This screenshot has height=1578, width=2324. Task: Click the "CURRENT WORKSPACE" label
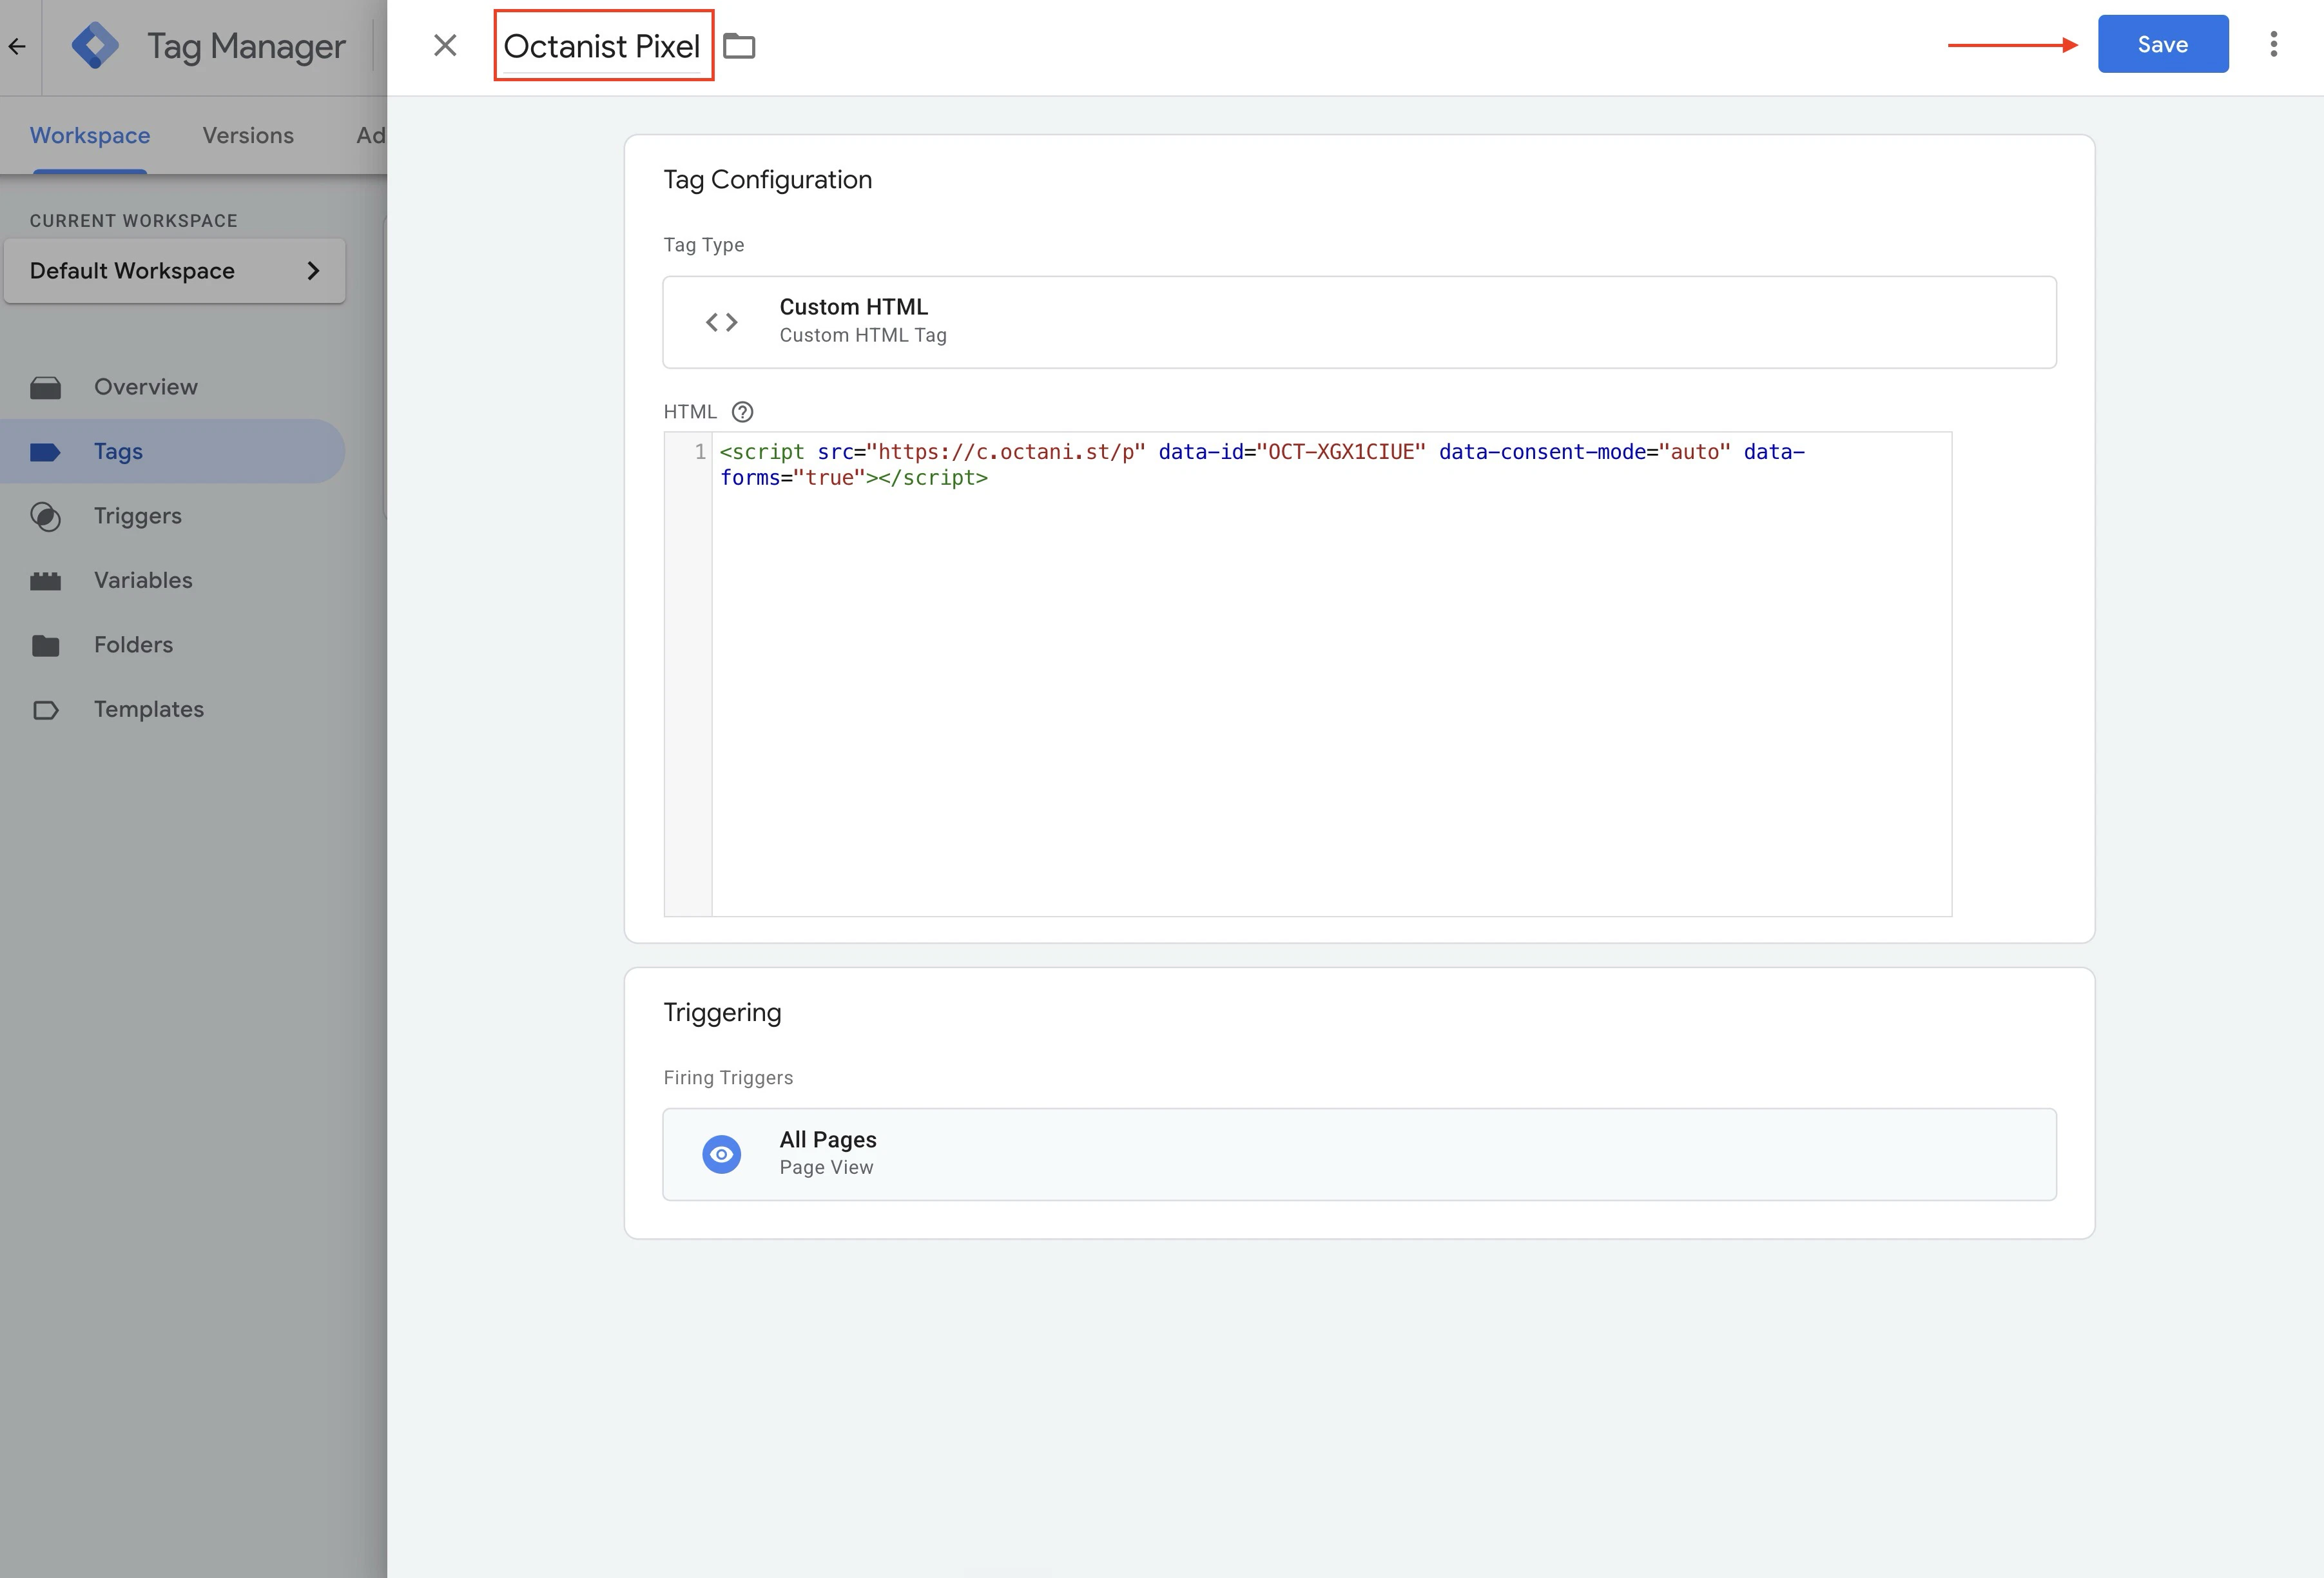click(x=133, y=221)
